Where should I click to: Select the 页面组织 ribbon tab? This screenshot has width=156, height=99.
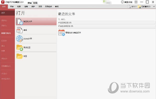(48, 7)
